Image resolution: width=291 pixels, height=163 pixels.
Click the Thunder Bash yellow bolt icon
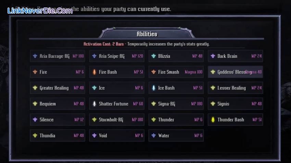tap(213, 120)
